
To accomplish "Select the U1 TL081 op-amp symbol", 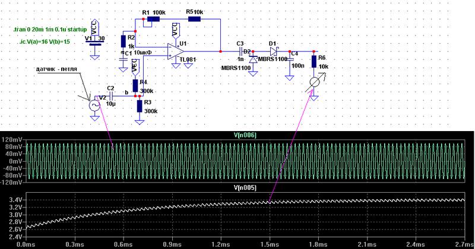I will 176,51.
